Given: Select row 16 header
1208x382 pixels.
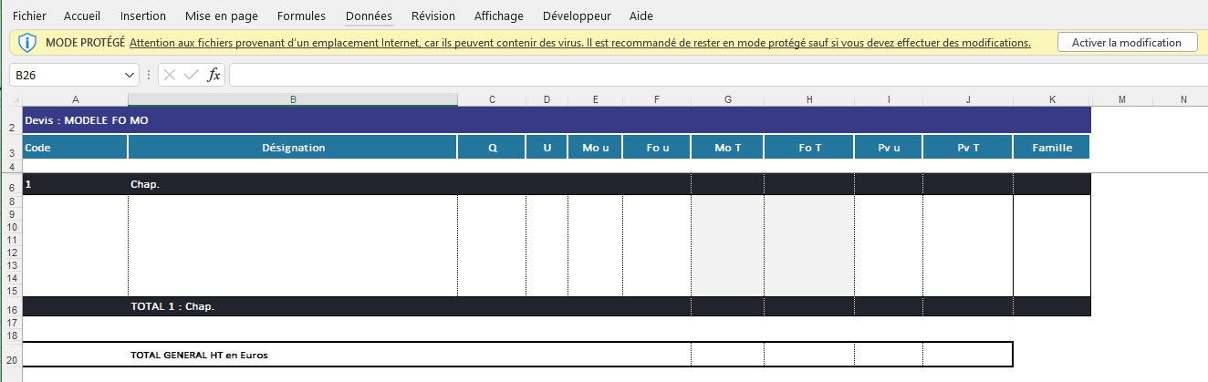Looking at the screenshot, I should 11,307.
